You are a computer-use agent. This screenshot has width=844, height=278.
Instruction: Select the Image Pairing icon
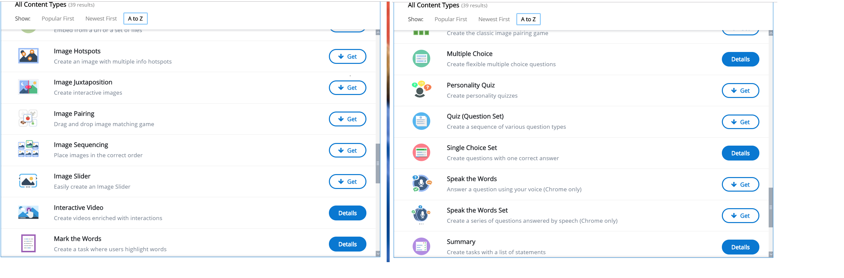coord(28,118)
